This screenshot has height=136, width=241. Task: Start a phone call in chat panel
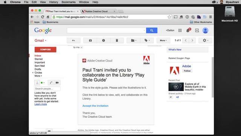[51, 83]
